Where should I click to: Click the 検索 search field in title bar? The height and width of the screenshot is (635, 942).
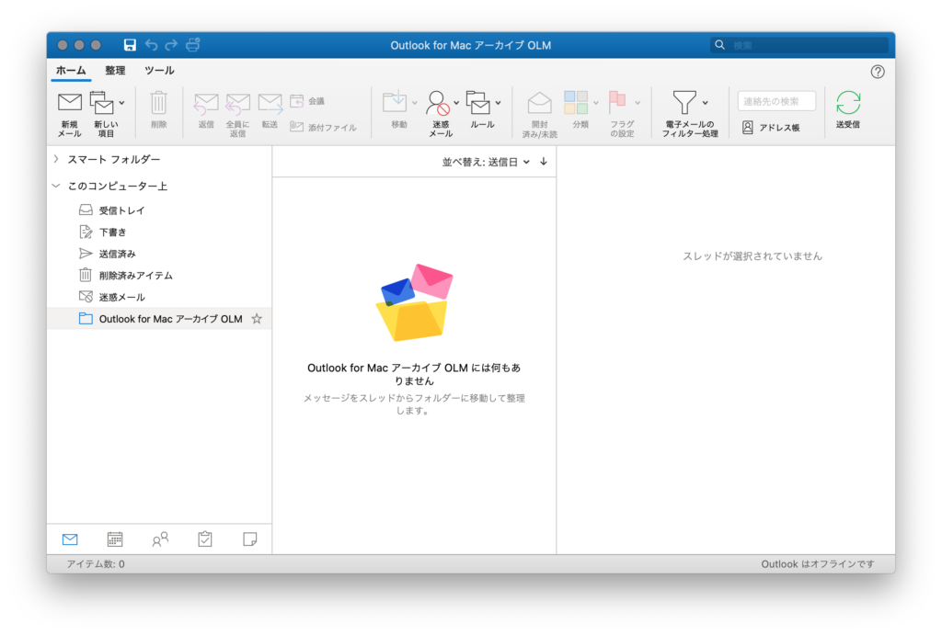(799, 45)
